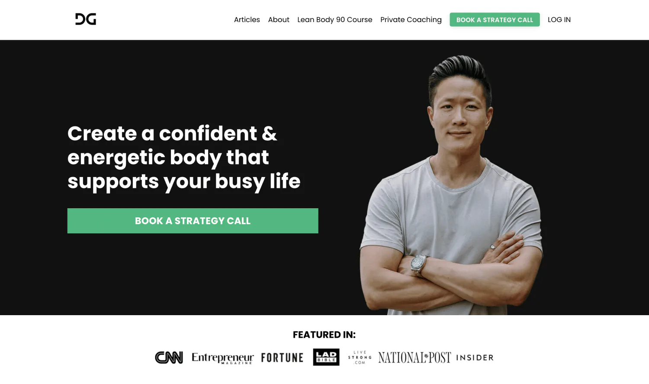Click the Livestrong.com logo
This screenshot has width=649, height=384.
point(360,358)
